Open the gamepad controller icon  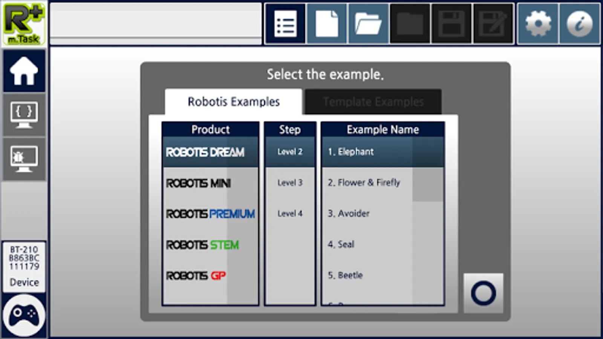click(24, 315)
